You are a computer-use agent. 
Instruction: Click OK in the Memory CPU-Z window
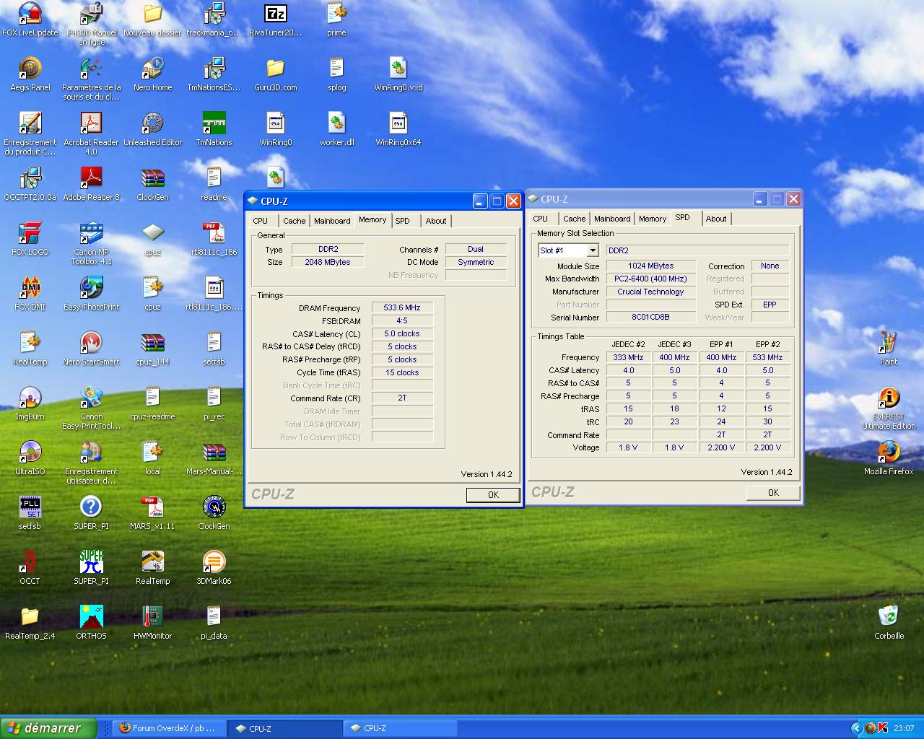[x=493, y=495]
